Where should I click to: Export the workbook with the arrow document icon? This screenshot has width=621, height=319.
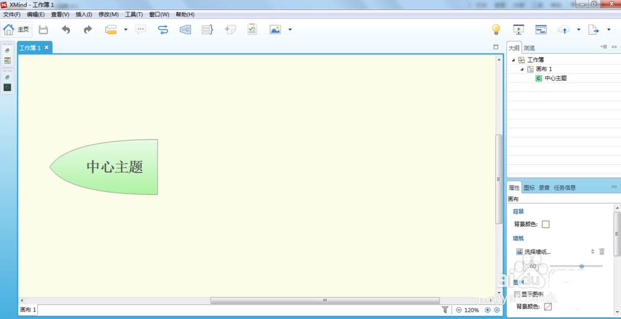point(593,30)
